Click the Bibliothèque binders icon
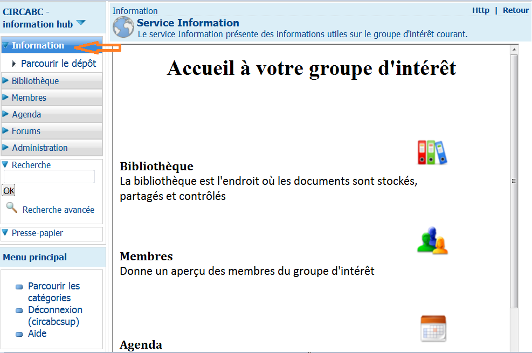 coord(432,153)
